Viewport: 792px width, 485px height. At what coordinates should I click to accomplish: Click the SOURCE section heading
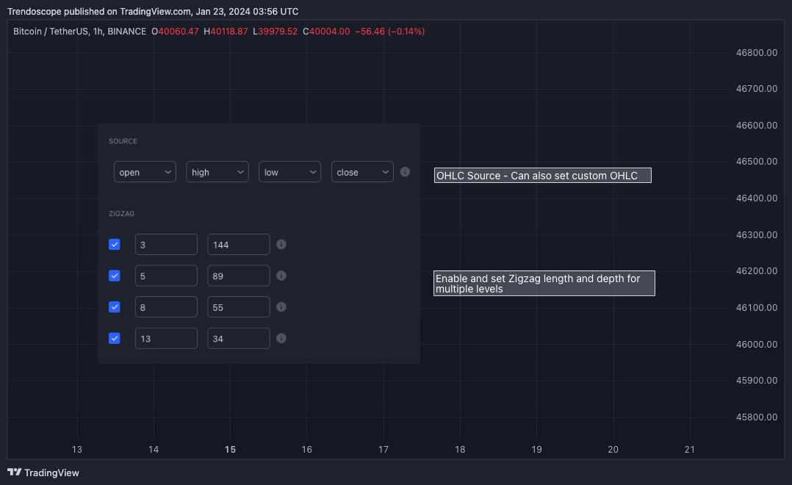tap(123, 141)
